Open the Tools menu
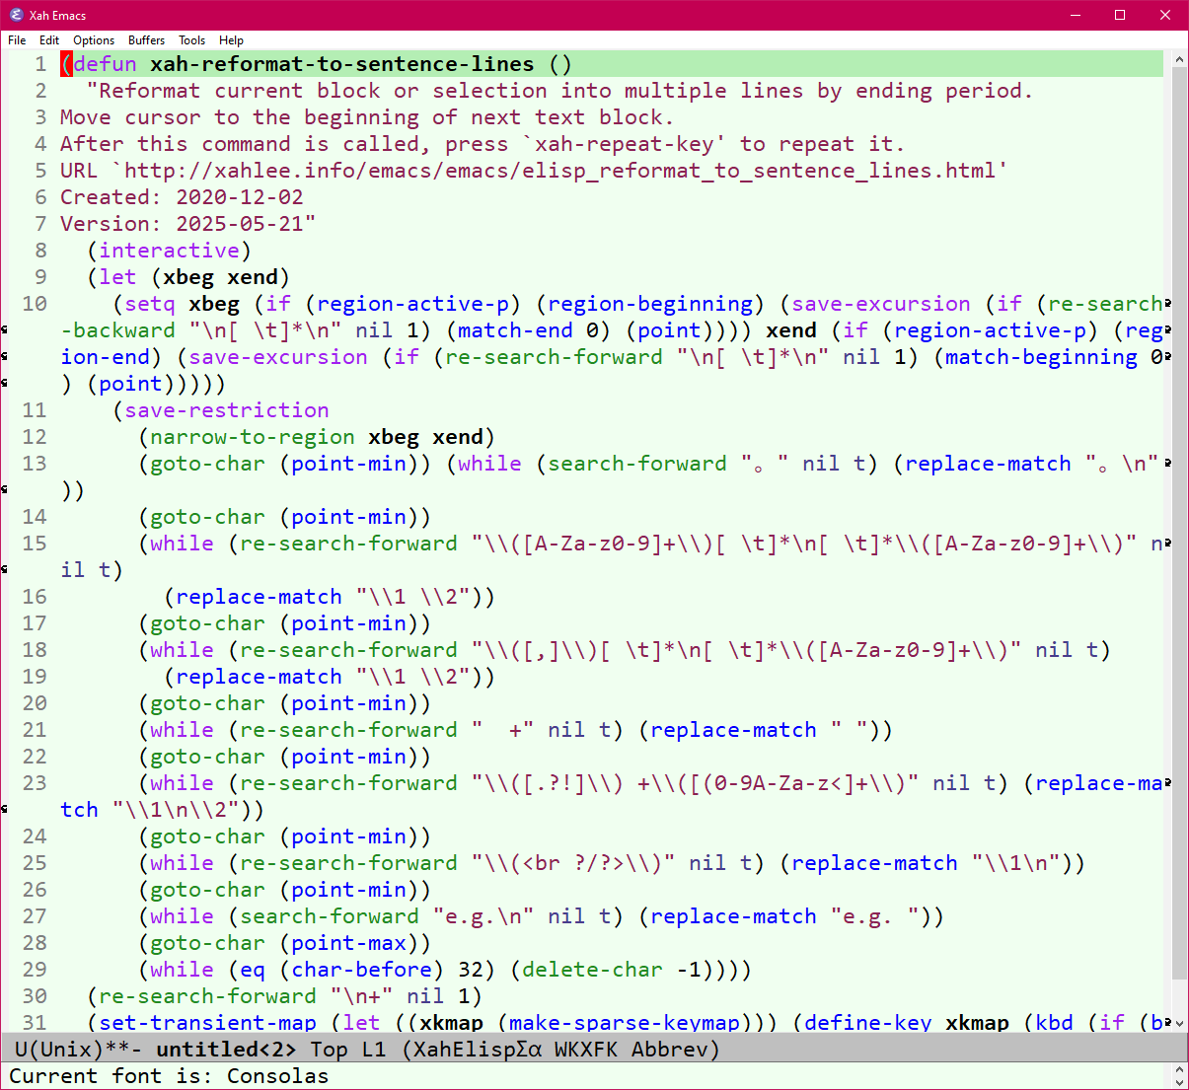The image size is (1189, 1090). click(x=191, y=40)
